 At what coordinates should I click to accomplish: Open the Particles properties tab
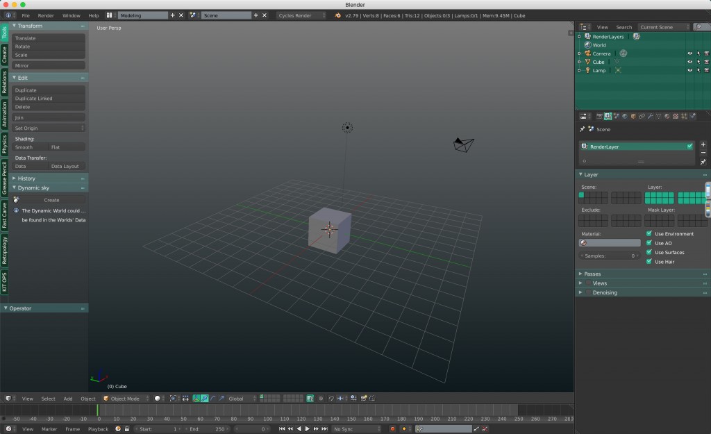click(x=683, y=116)
